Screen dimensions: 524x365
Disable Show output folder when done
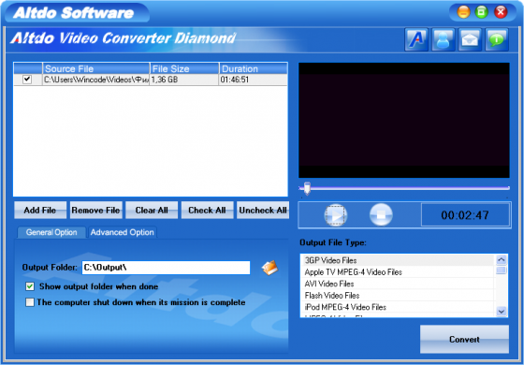pyautogui.click(x=30, y=286)
